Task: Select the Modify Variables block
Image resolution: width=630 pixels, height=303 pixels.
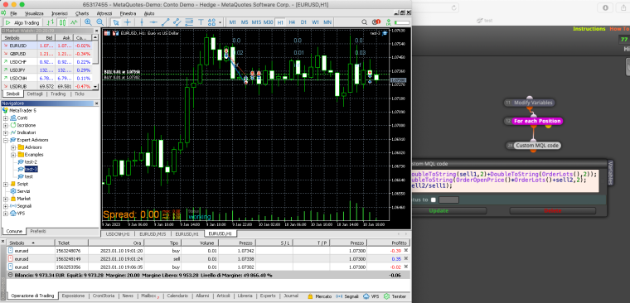Action: [529, 103]
